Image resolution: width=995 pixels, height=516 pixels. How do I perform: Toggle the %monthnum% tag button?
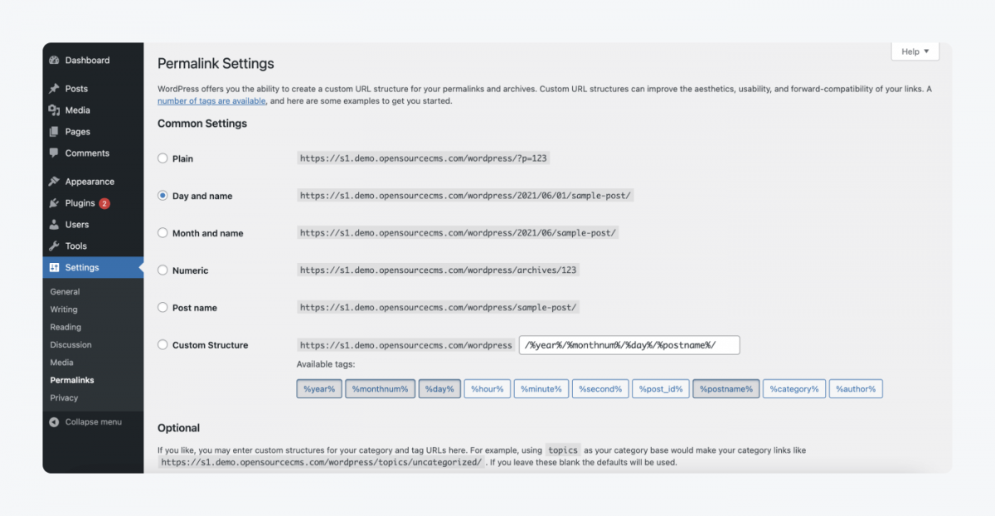tap(380, 389)
